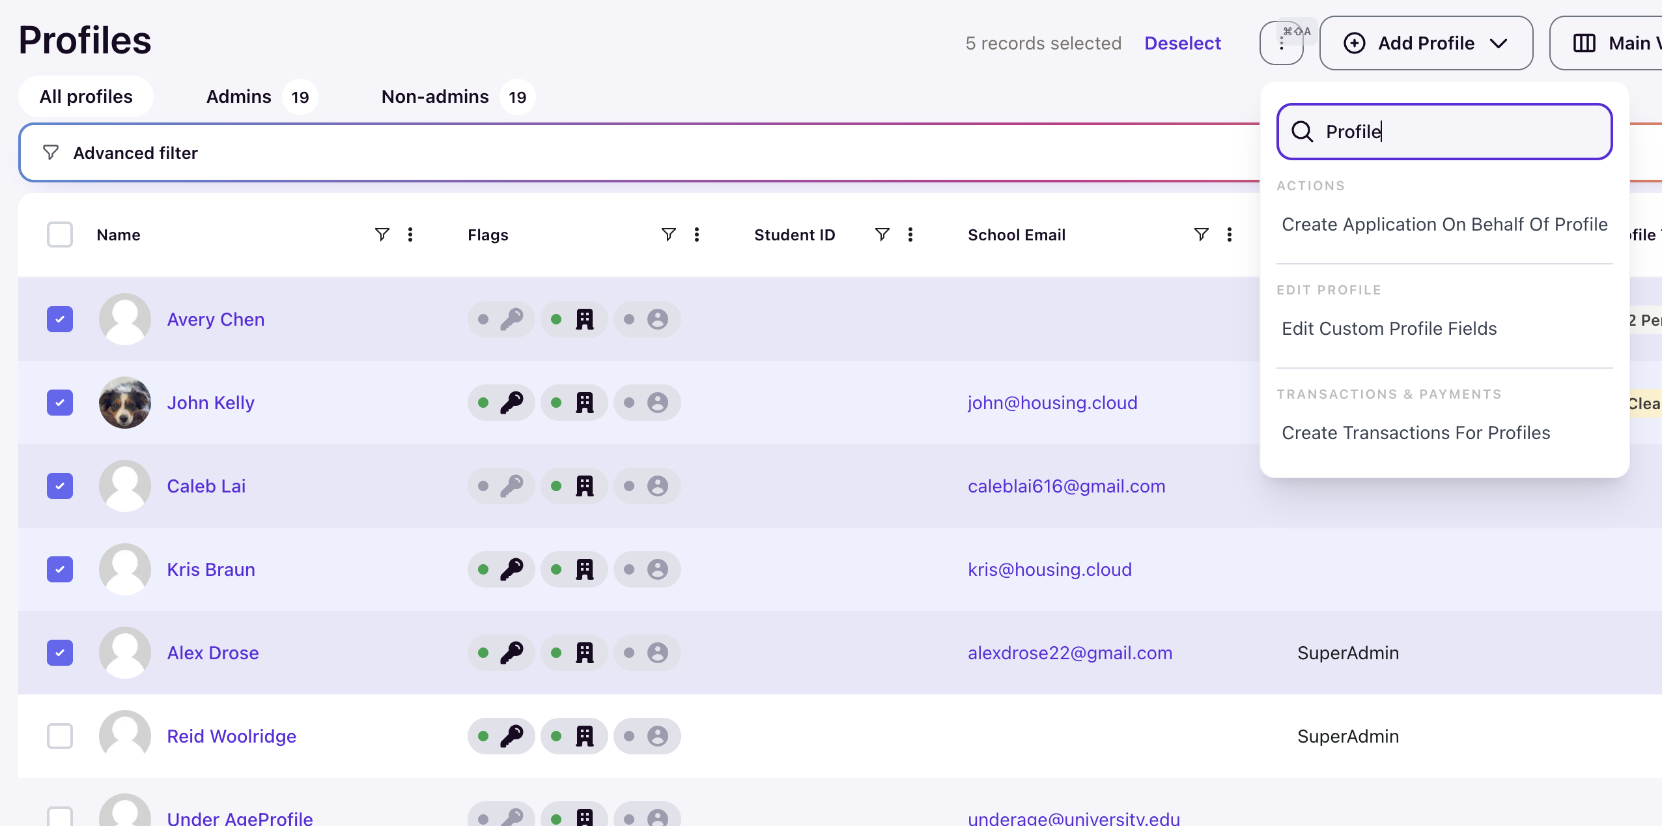Click the person flag in Caleb Lai's row

pyautogui.click(x=647, y=486)
